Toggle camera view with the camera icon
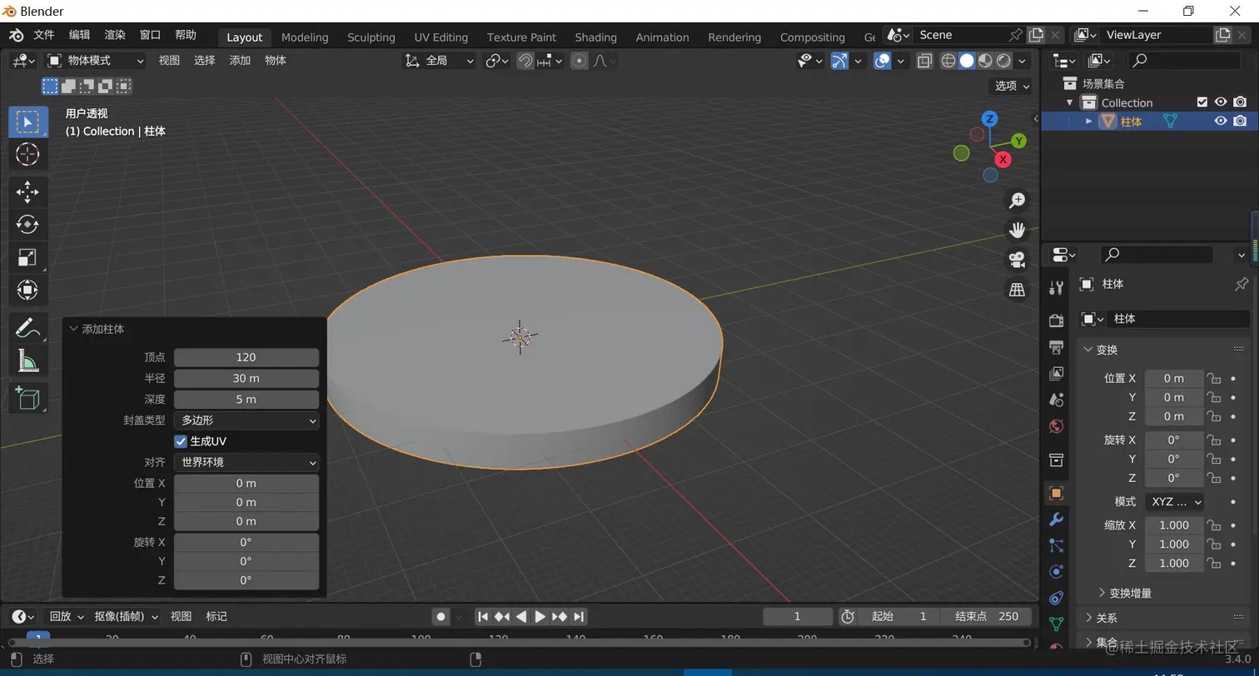 (1017, 260)
